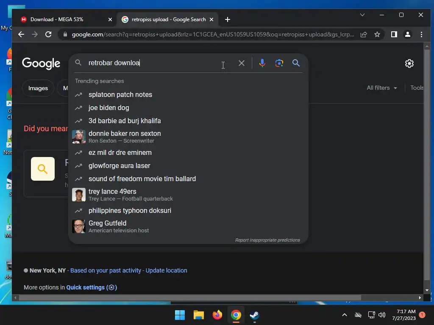Choose suggestion joe biden dog
This screenshot has height=325, width=434.
(x=188, y=108)
